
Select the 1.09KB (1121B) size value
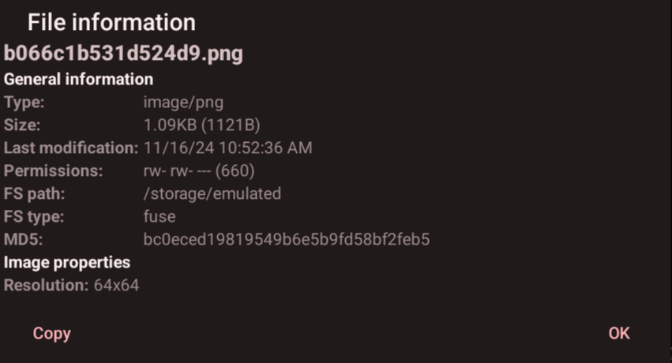point(201,125)
